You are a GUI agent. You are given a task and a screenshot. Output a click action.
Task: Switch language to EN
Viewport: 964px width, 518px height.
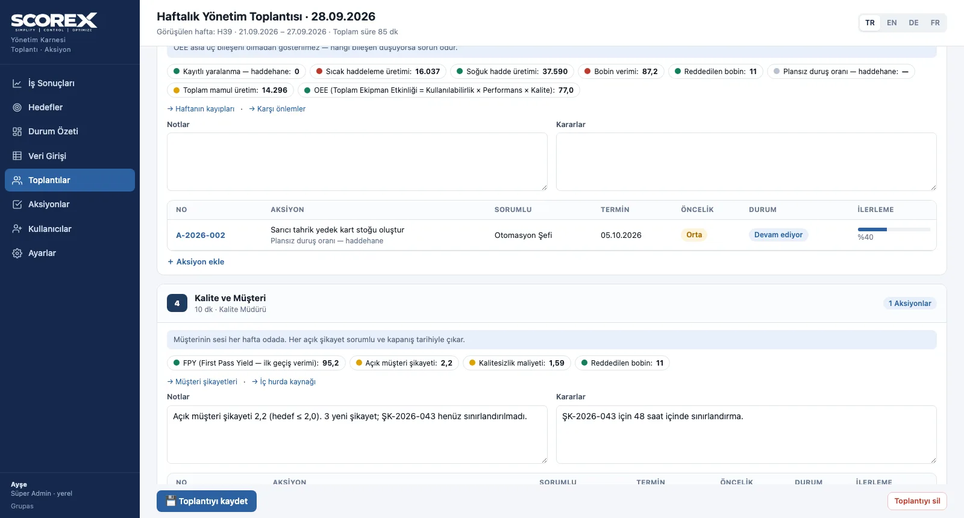tap(892, 23)
